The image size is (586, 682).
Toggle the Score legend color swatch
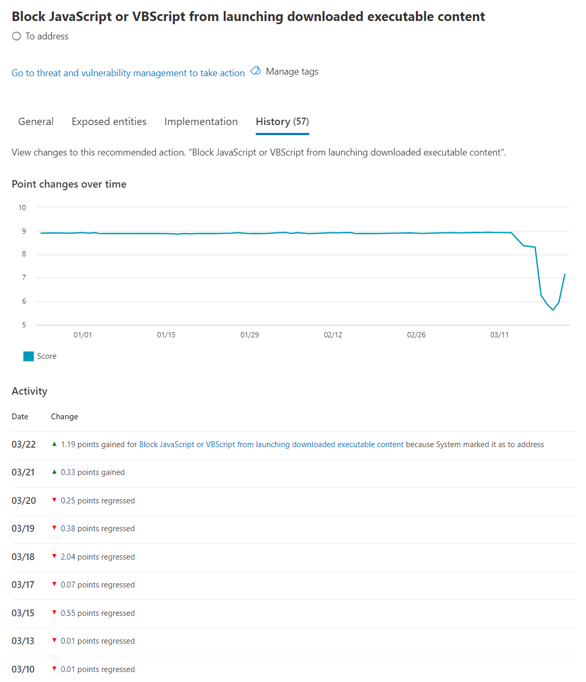click(x=28, y=356)
